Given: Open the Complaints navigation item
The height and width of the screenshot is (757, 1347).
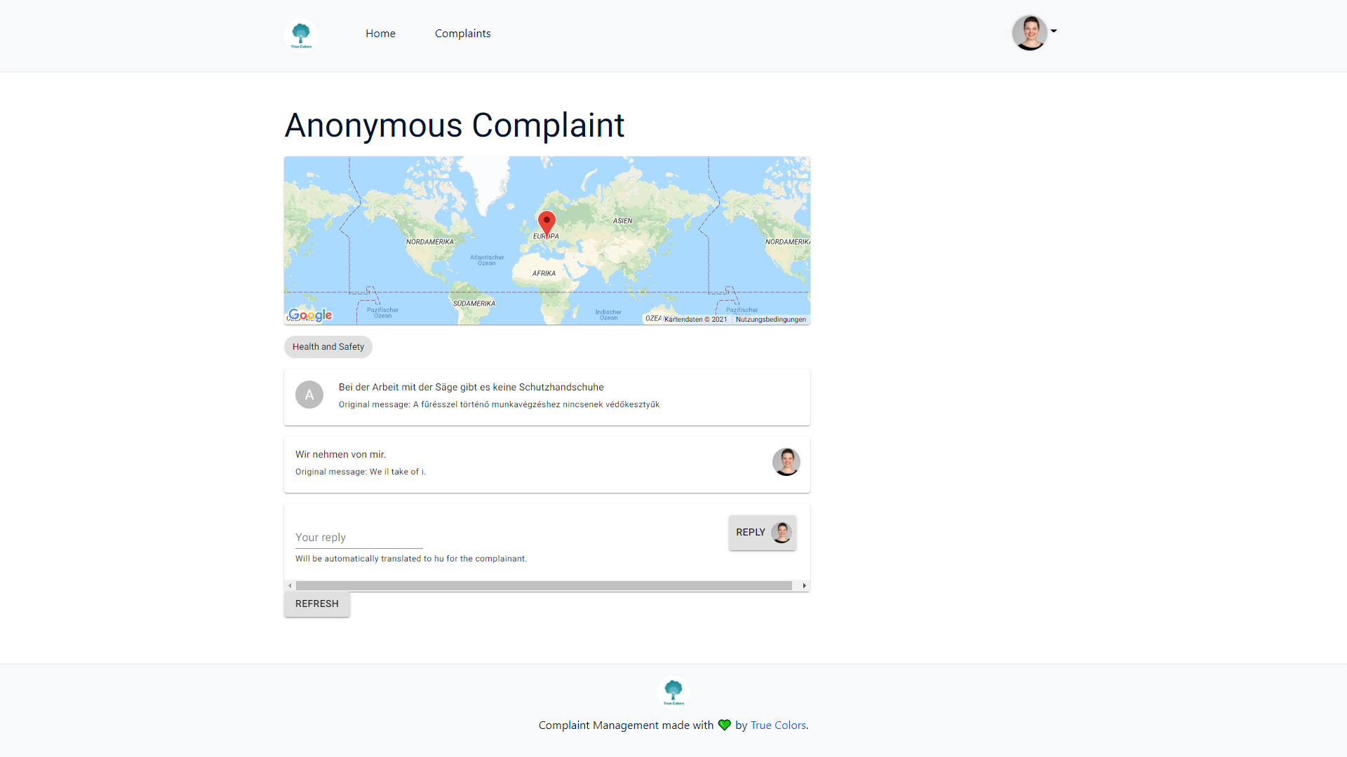Looking at the screenshot, I should point(462,34).
